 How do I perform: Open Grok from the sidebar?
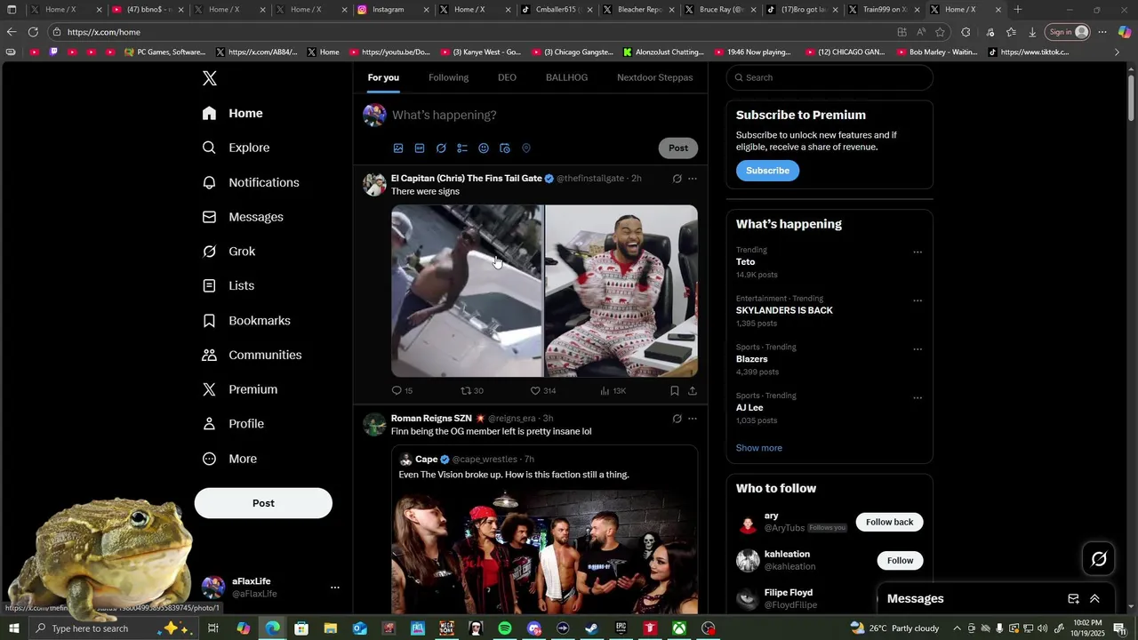click(x=228, y=252)
